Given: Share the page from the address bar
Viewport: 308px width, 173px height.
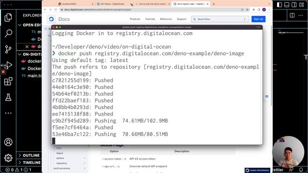Looking at the screenshot, I should click(x=242, y=10).
